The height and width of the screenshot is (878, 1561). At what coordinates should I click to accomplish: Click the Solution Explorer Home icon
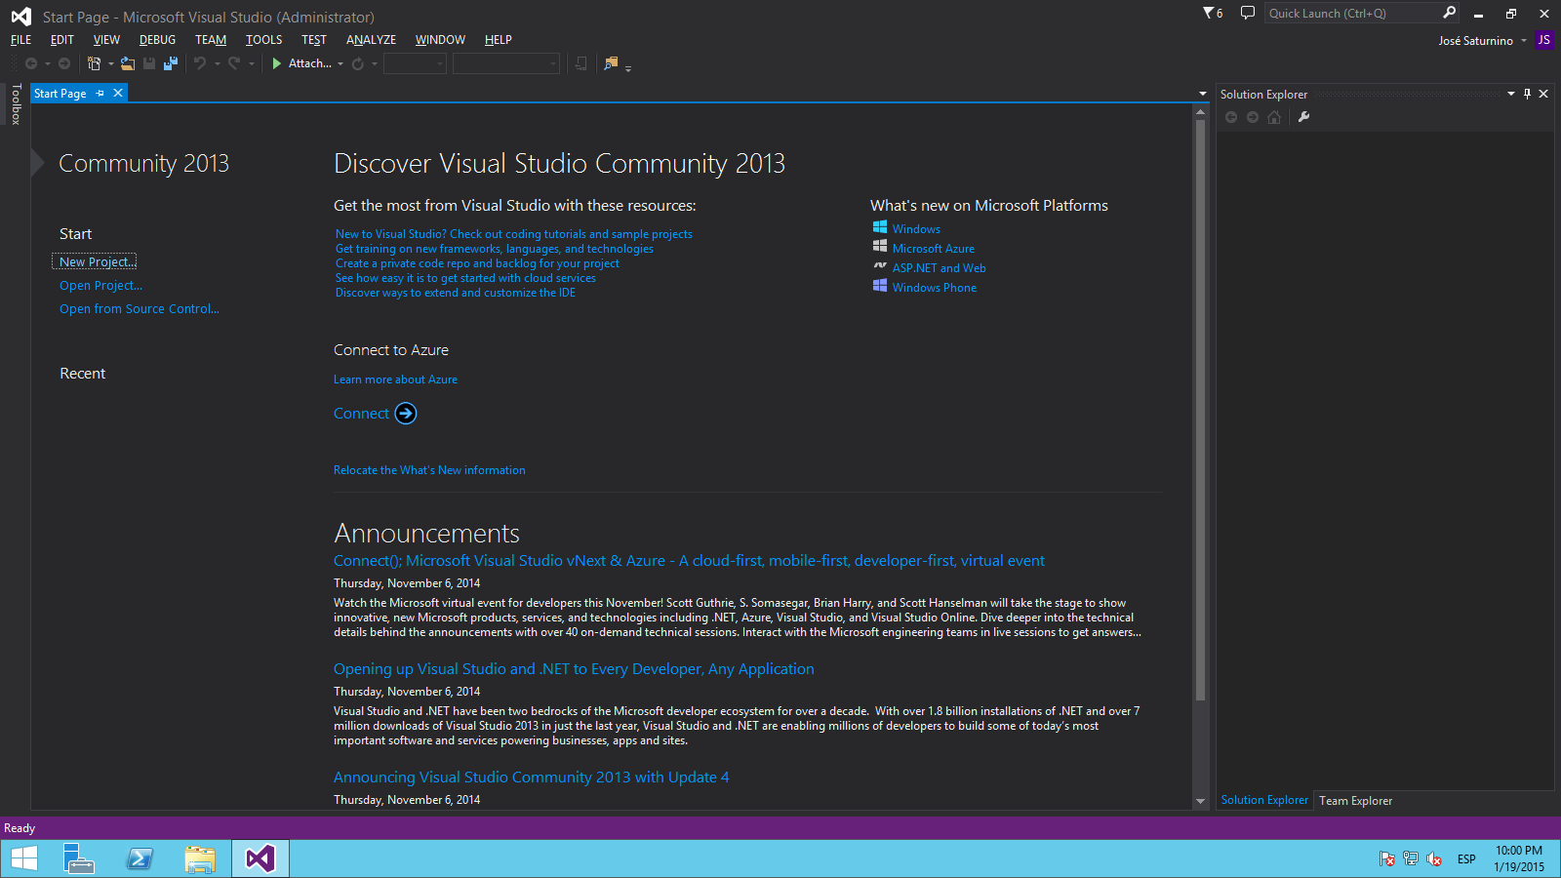[1274, 117]
